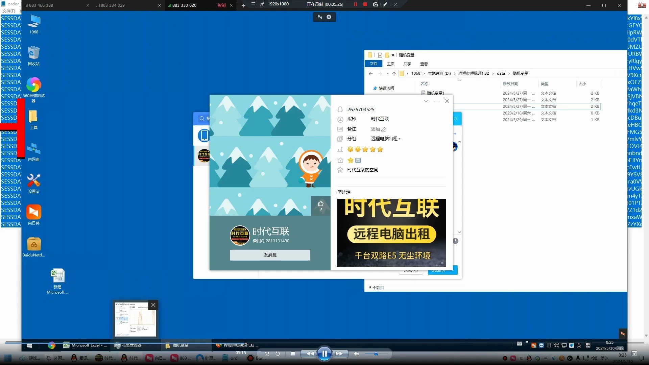This screenshot has width=649, height=365.
Task: Switch to the 查看 ribbon tab
Action: [x=424, y=64]
